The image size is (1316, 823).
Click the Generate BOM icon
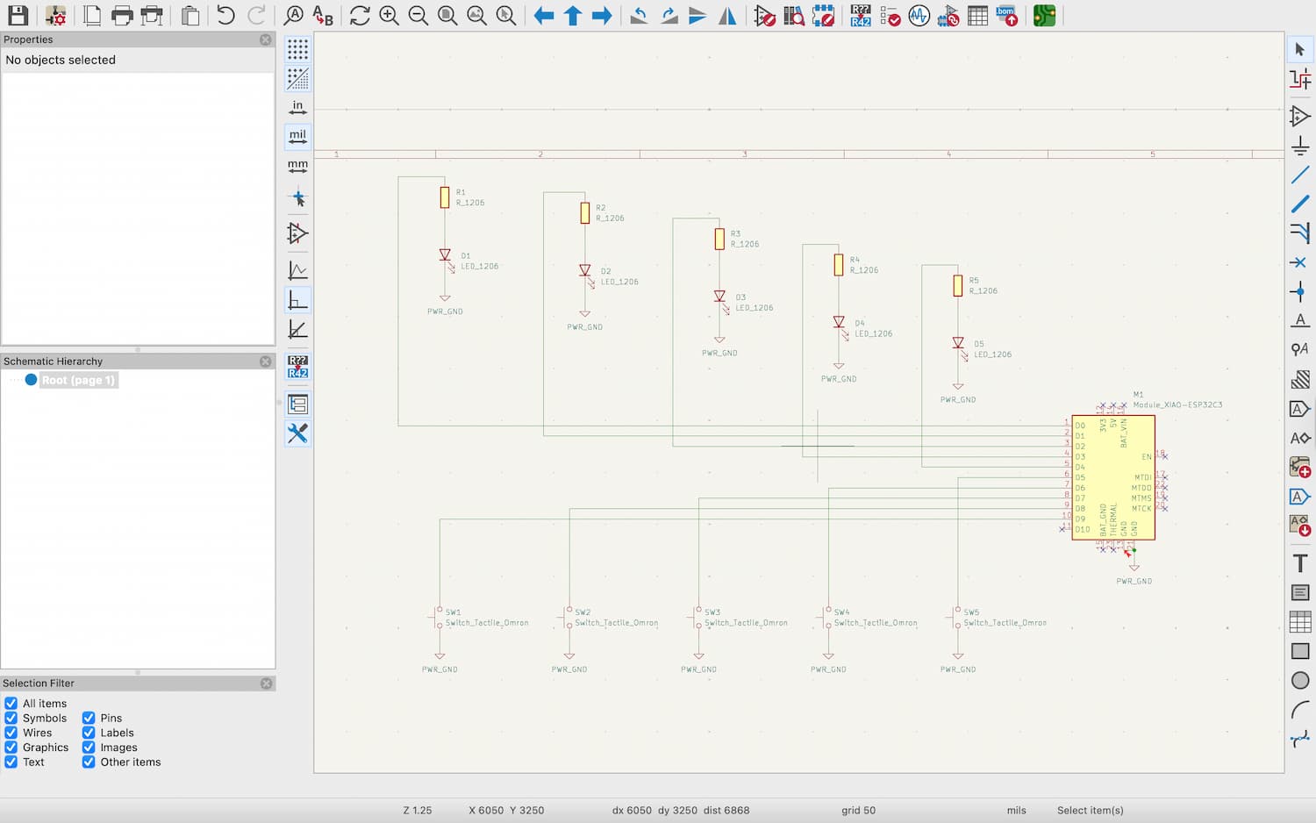coord(1006,16)
